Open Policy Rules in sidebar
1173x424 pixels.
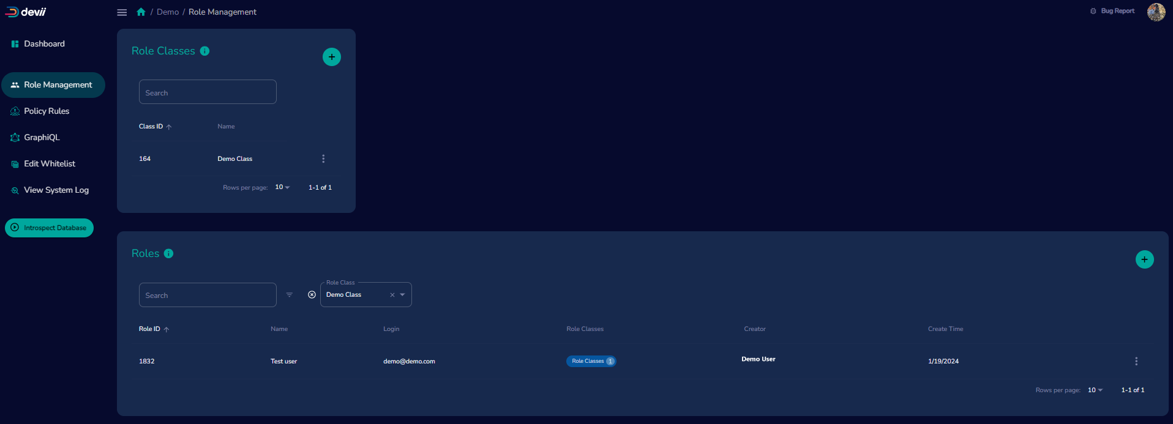(47, 111)
